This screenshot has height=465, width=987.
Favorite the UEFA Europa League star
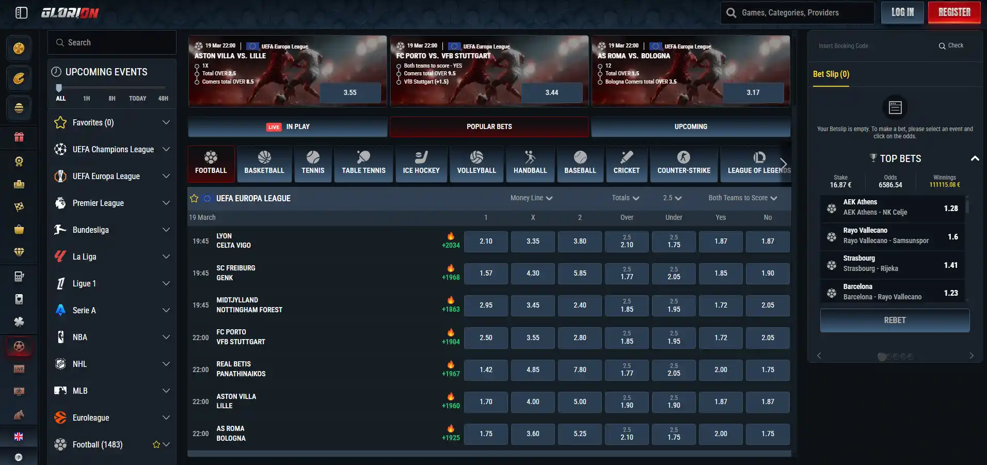click(x=194, y=198)
